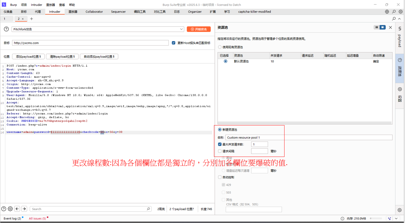Screen dimensions: 405x223
Task: Switch side panel to right layout icon
Action: 382,27
